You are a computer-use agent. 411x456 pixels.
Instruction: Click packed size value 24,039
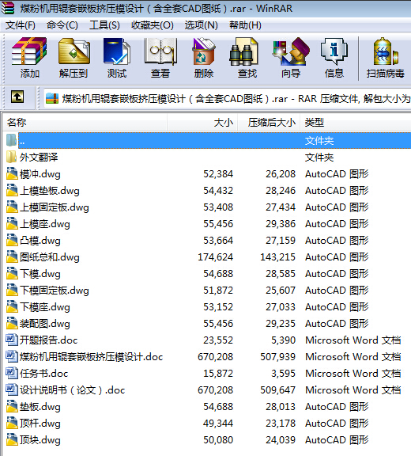pos(281,440)
